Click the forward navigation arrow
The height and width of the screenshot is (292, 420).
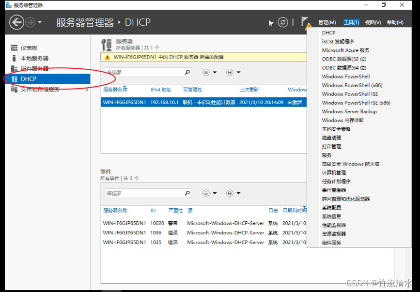click(x=30, y=22)
